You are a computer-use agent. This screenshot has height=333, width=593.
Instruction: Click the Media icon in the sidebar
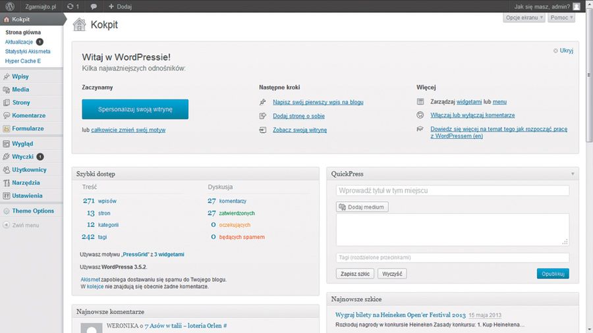pos(7,90)
